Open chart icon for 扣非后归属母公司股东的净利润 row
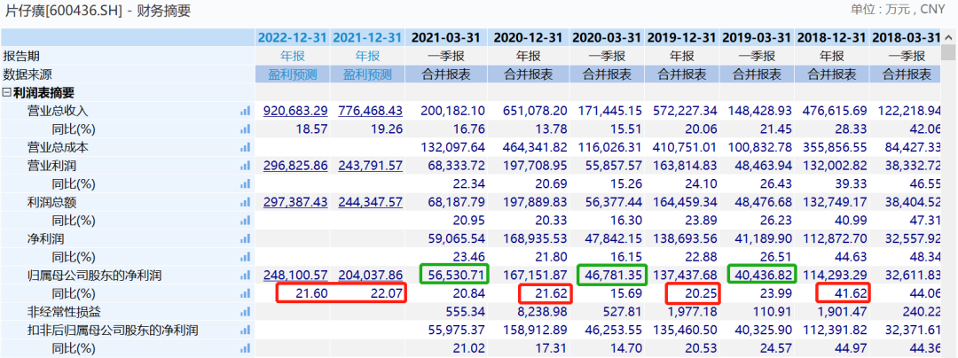The width and height of the screenshot is (958, 358). point(246,331)
